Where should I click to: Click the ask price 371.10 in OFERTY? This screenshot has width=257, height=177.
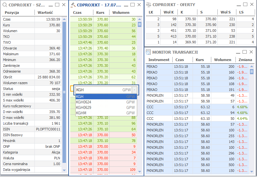tap(211, 36)
